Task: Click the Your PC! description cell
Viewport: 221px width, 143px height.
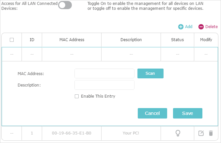Action: (131, 133)
